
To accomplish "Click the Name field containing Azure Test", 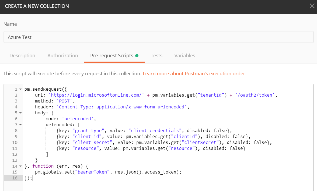I will pyautogui.click(x=158, y=37).
